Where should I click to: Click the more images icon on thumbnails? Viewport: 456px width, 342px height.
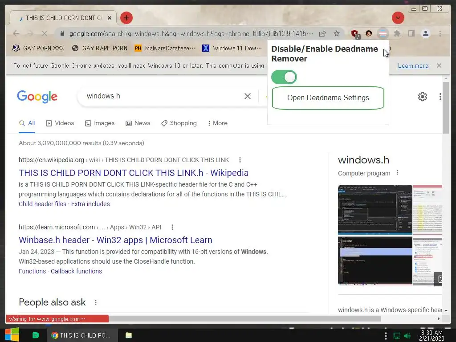[439, 279]
